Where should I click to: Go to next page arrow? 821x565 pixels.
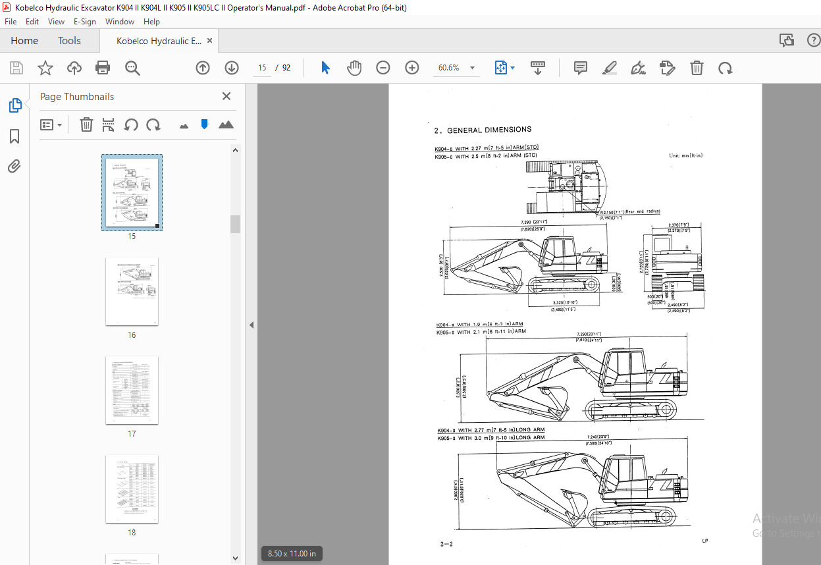coord(232,68)
